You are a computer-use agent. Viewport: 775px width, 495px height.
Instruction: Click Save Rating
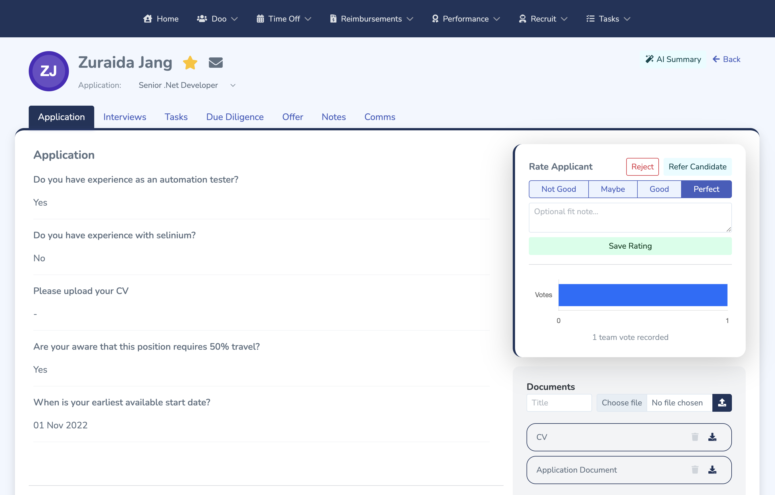click(x=630, y=246)
